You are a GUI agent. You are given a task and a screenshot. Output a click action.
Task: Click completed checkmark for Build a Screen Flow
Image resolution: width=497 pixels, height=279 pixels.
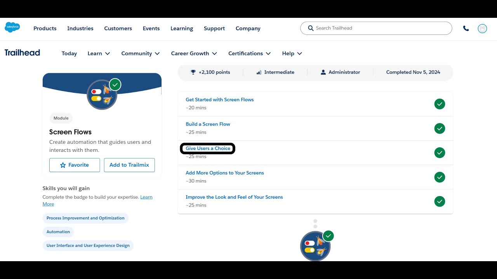(x=440, y=128)
